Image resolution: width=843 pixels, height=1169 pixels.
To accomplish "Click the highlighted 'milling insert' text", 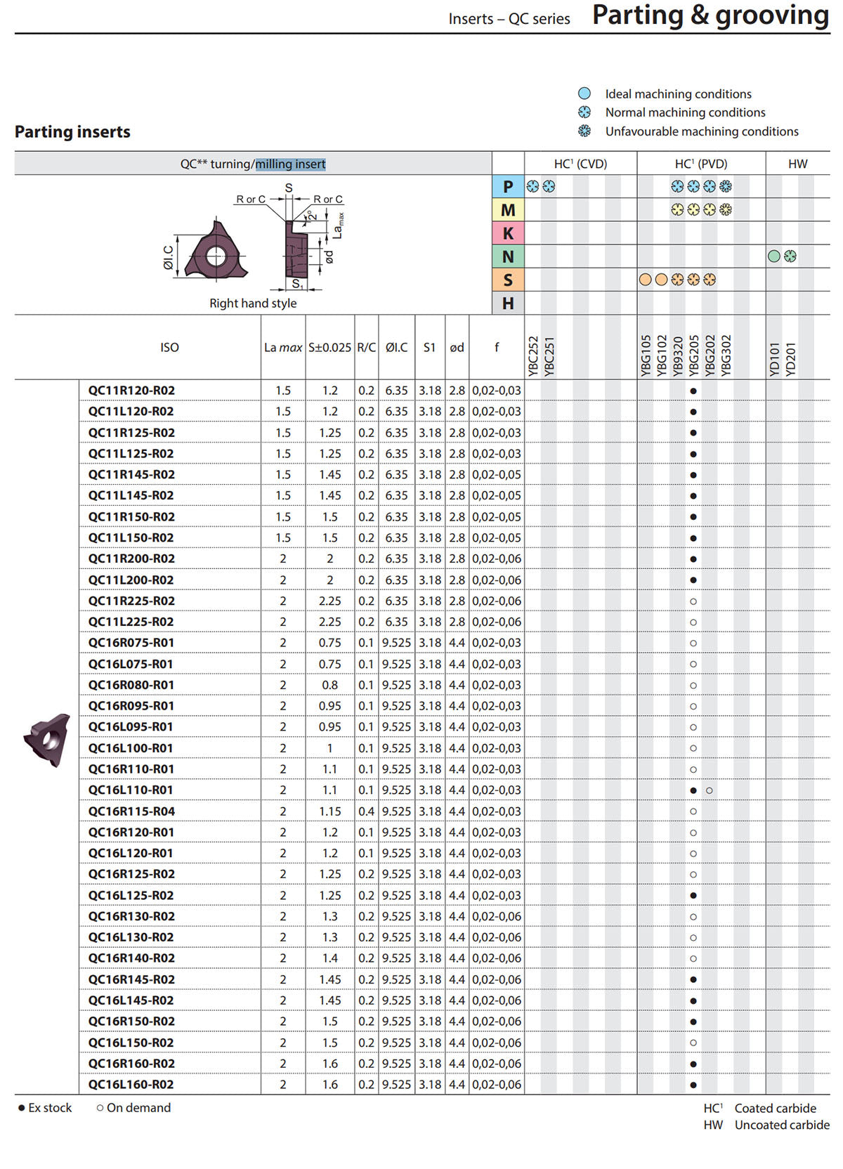I will point(290,164).
